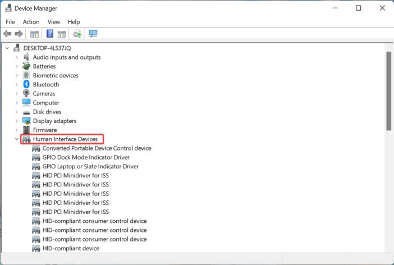This screenshot has width=394, height=265.
Task: Open Help via blue question mark icon
Action: pos(50,34)
